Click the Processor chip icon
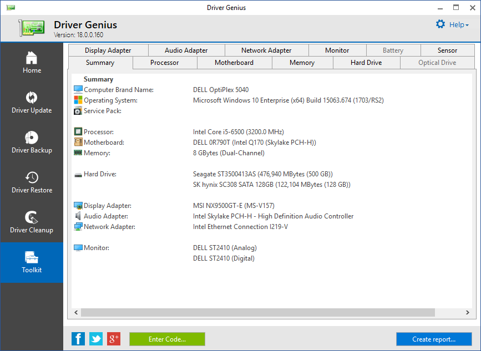The width and height of the screenshot is (481, 351). pos(78,131)
